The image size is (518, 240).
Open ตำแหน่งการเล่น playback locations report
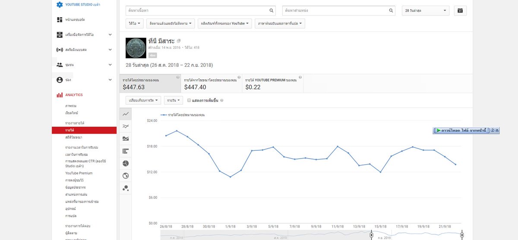coord(76,194)
